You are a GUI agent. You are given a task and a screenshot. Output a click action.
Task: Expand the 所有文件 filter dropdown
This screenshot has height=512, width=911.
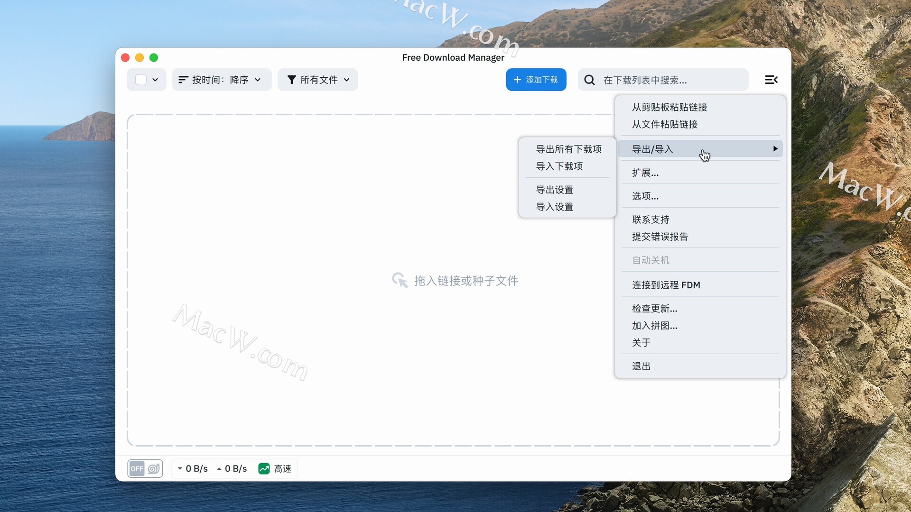click(x=318, y=80)
